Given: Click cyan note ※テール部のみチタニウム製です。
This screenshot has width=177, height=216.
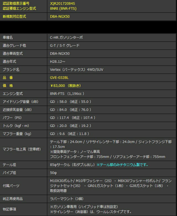Looking at the screenshot, I should point(122,165).
